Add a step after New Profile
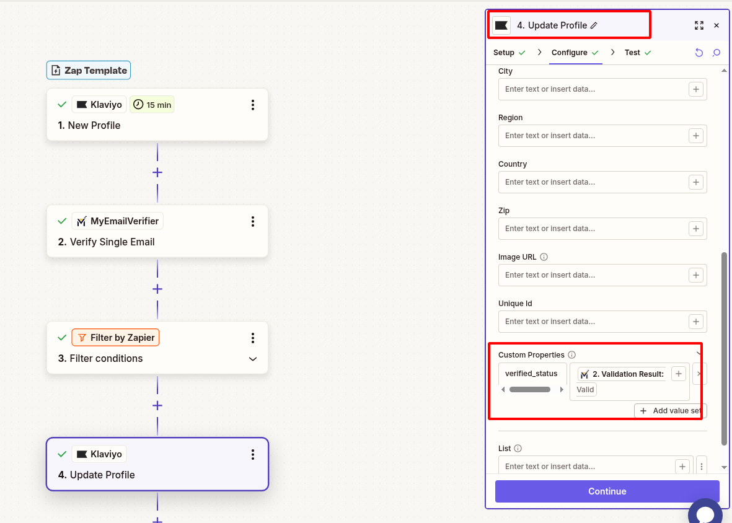Viewport: 732px width, 523px height. coord(157,172)
